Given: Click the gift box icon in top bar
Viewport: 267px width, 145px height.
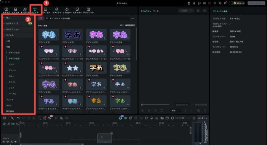Looking at the screenshot, I should [189, 3].
